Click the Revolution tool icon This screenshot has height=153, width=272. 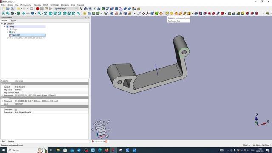tap(171, 13)
